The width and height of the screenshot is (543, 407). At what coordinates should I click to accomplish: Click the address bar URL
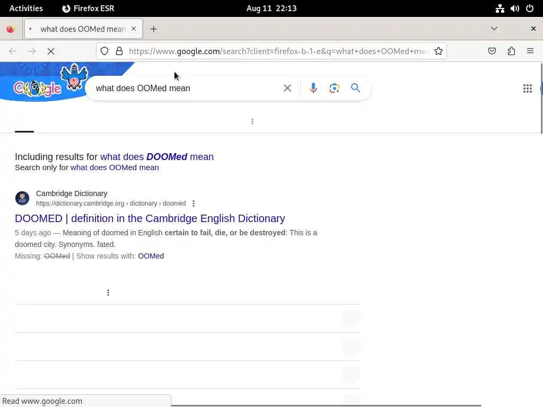click(279, 51)
